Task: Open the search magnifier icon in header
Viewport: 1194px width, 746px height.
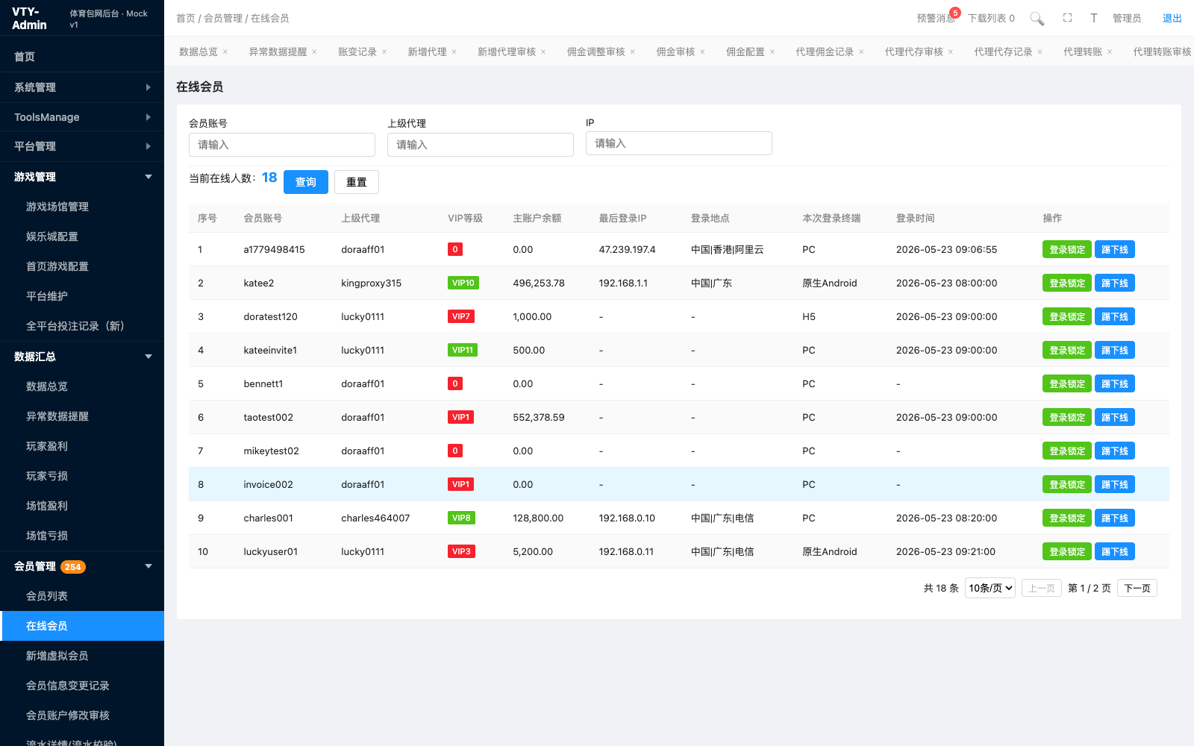Action: click(x=1037, y=18)
